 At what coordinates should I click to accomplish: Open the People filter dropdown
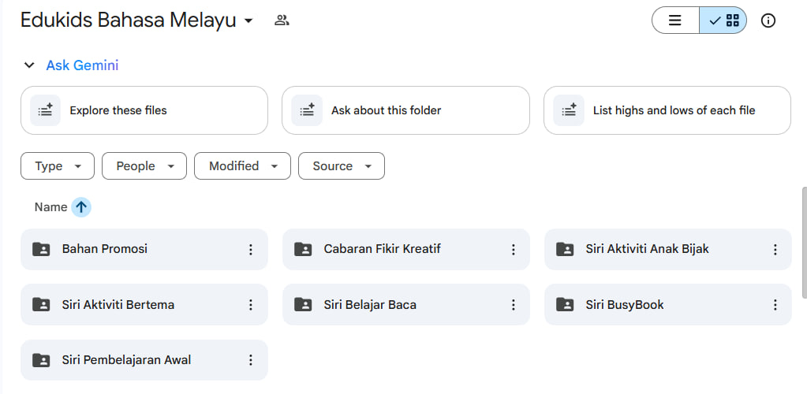pos(144,166)
